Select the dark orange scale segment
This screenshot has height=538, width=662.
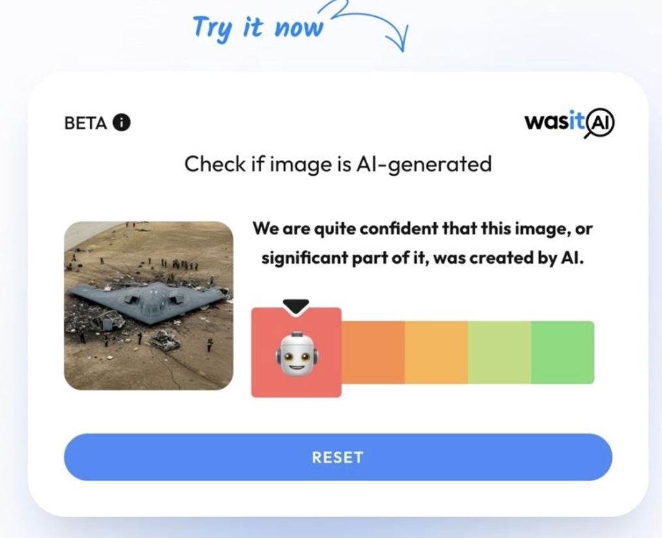pos(373,352)
